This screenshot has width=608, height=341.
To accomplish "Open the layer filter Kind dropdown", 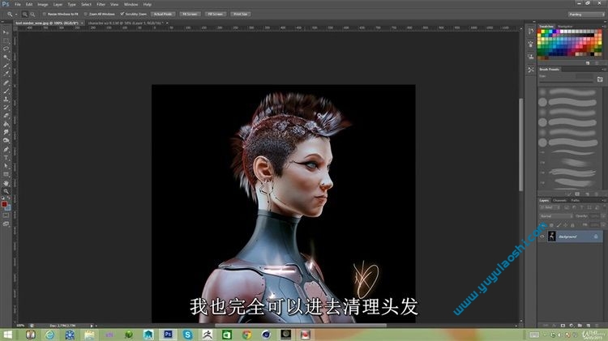I will 549,207.
